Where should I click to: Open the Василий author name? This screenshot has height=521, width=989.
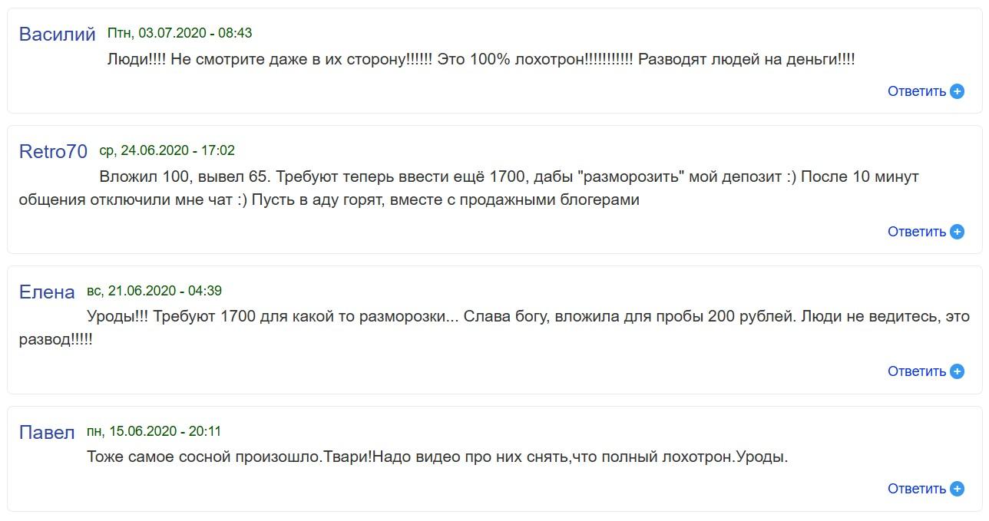pyautogui.click(x=57, y=35)
